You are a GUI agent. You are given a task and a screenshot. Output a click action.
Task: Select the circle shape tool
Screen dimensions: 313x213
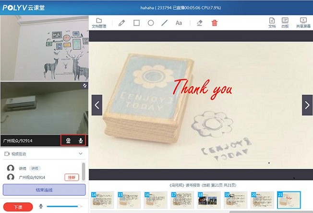(x=150, y=23)
